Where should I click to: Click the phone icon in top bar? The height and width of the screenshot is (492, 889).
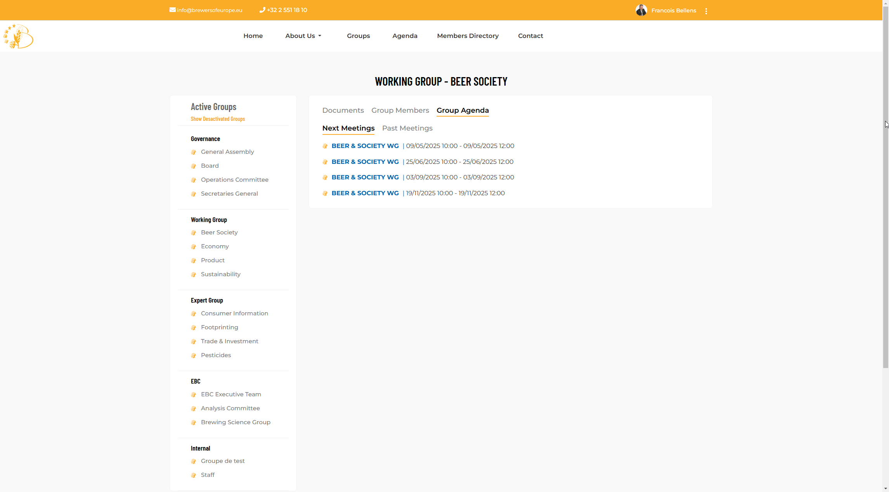point(262,10)
